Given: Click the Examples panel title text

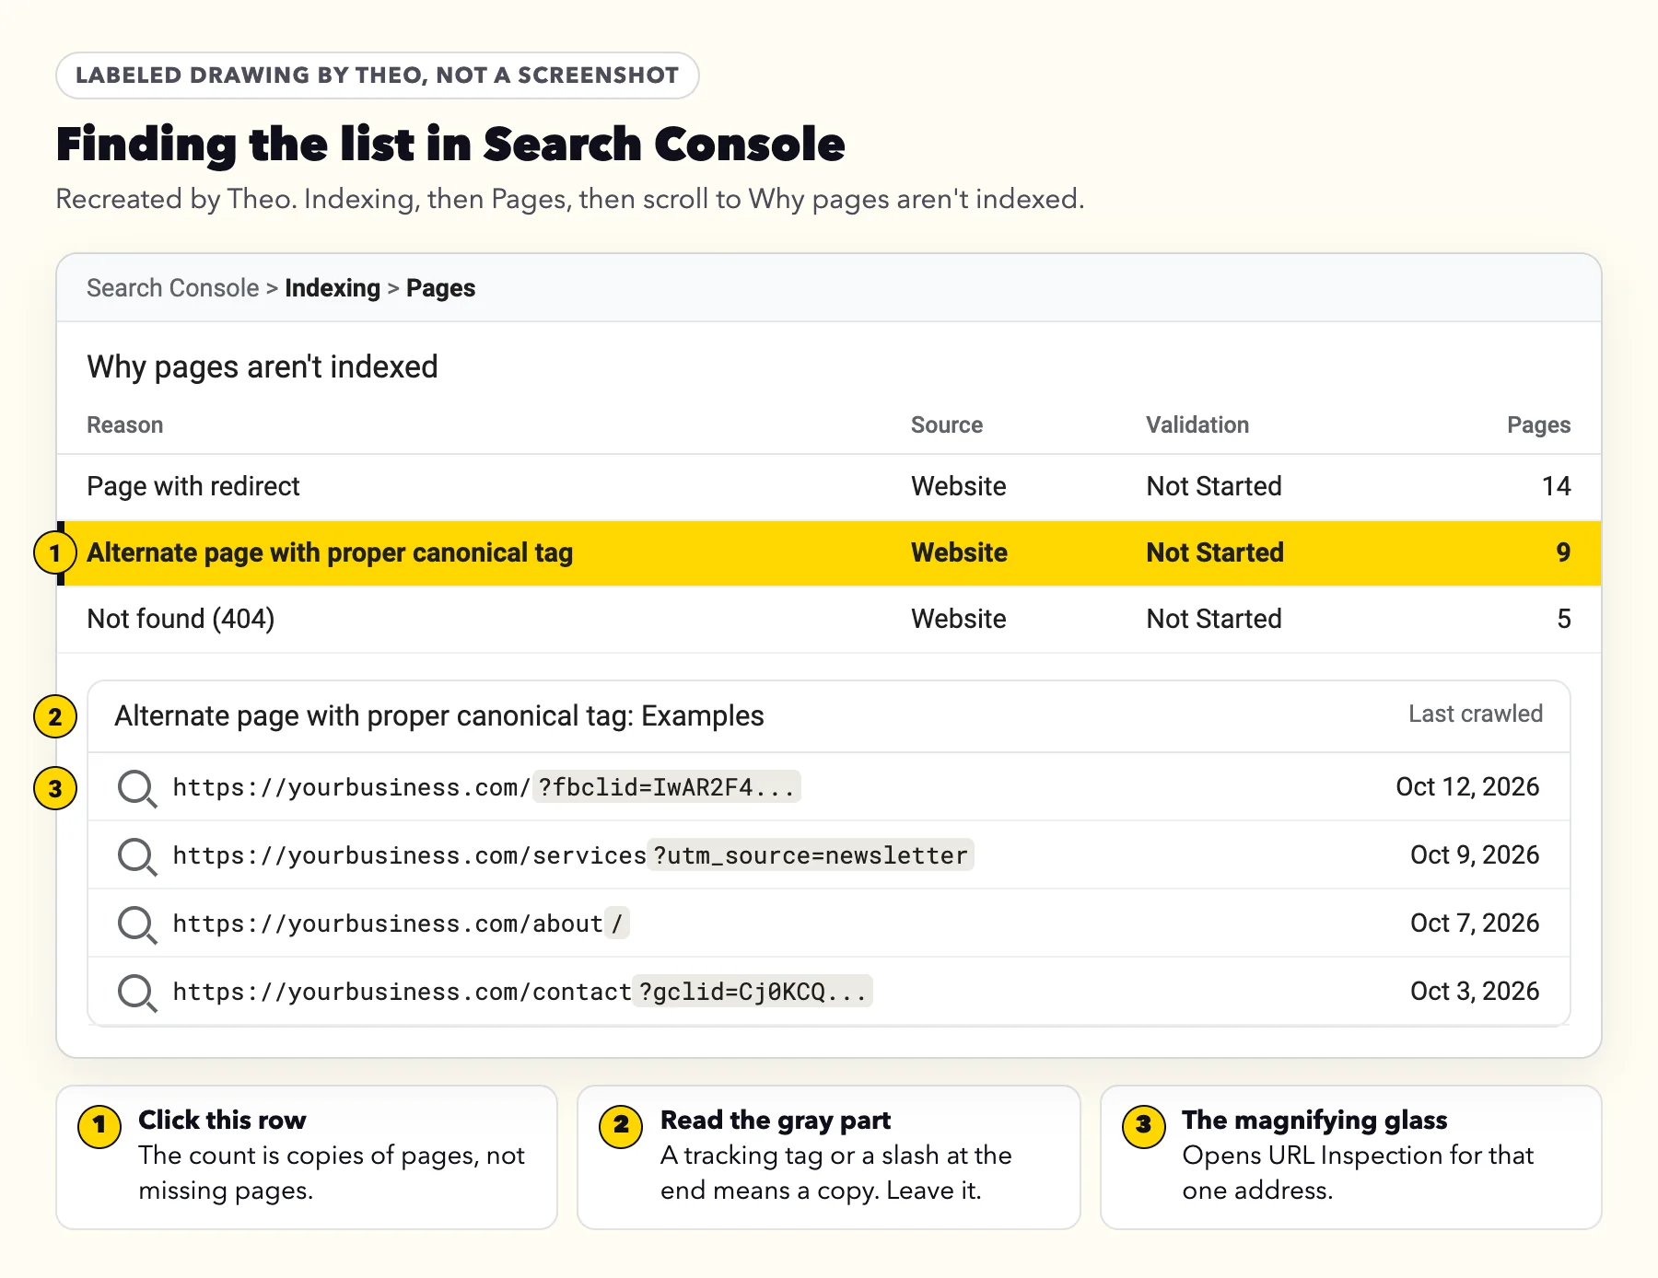Looking at the screenshot, I should pyautogui.click(x=439, y=715).
